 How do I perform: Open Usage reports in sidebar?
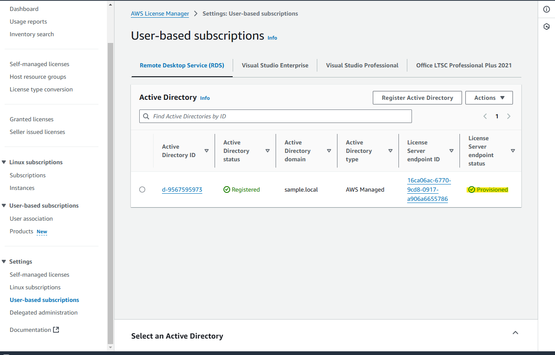(x=28, y=21)
